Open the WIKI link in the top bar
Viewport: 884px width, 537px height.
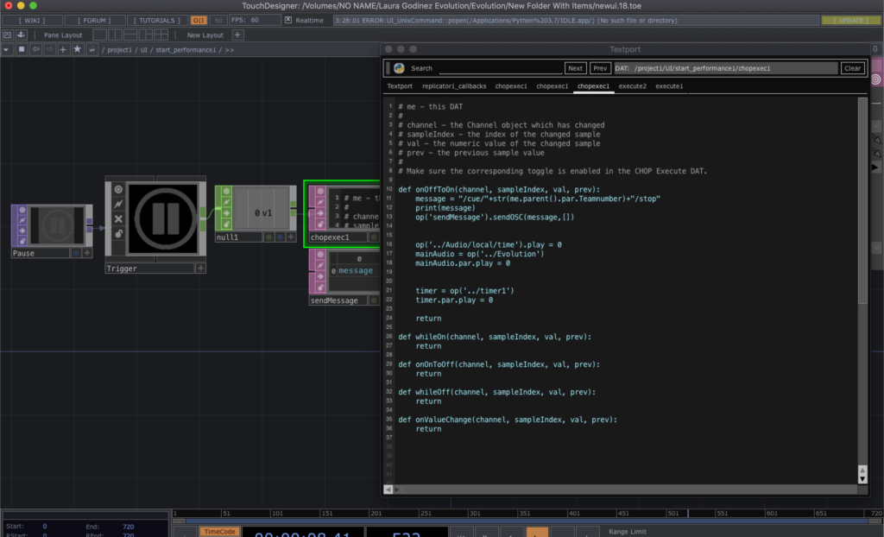point(32,21)
